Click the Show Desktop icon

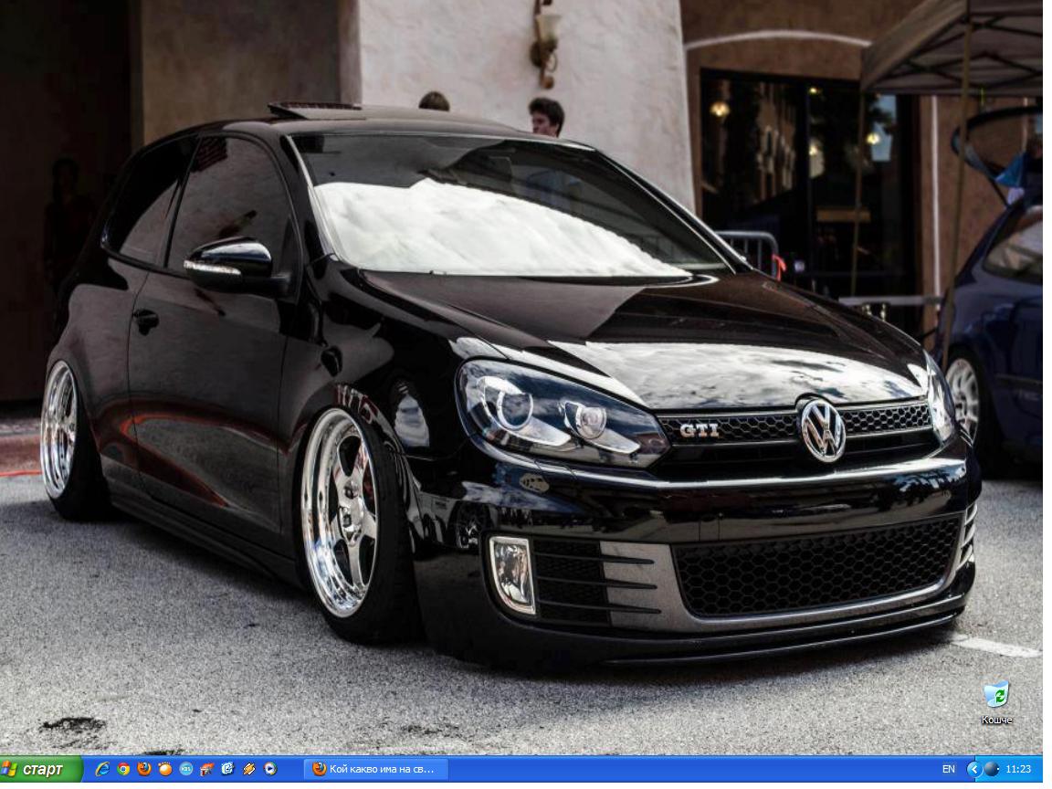point(227,769)
